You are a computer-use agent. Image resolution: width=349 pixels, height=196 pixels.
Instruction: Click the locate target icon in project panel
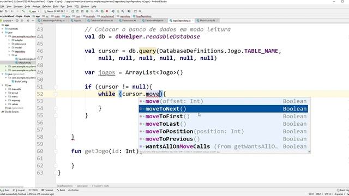[17, 21]
